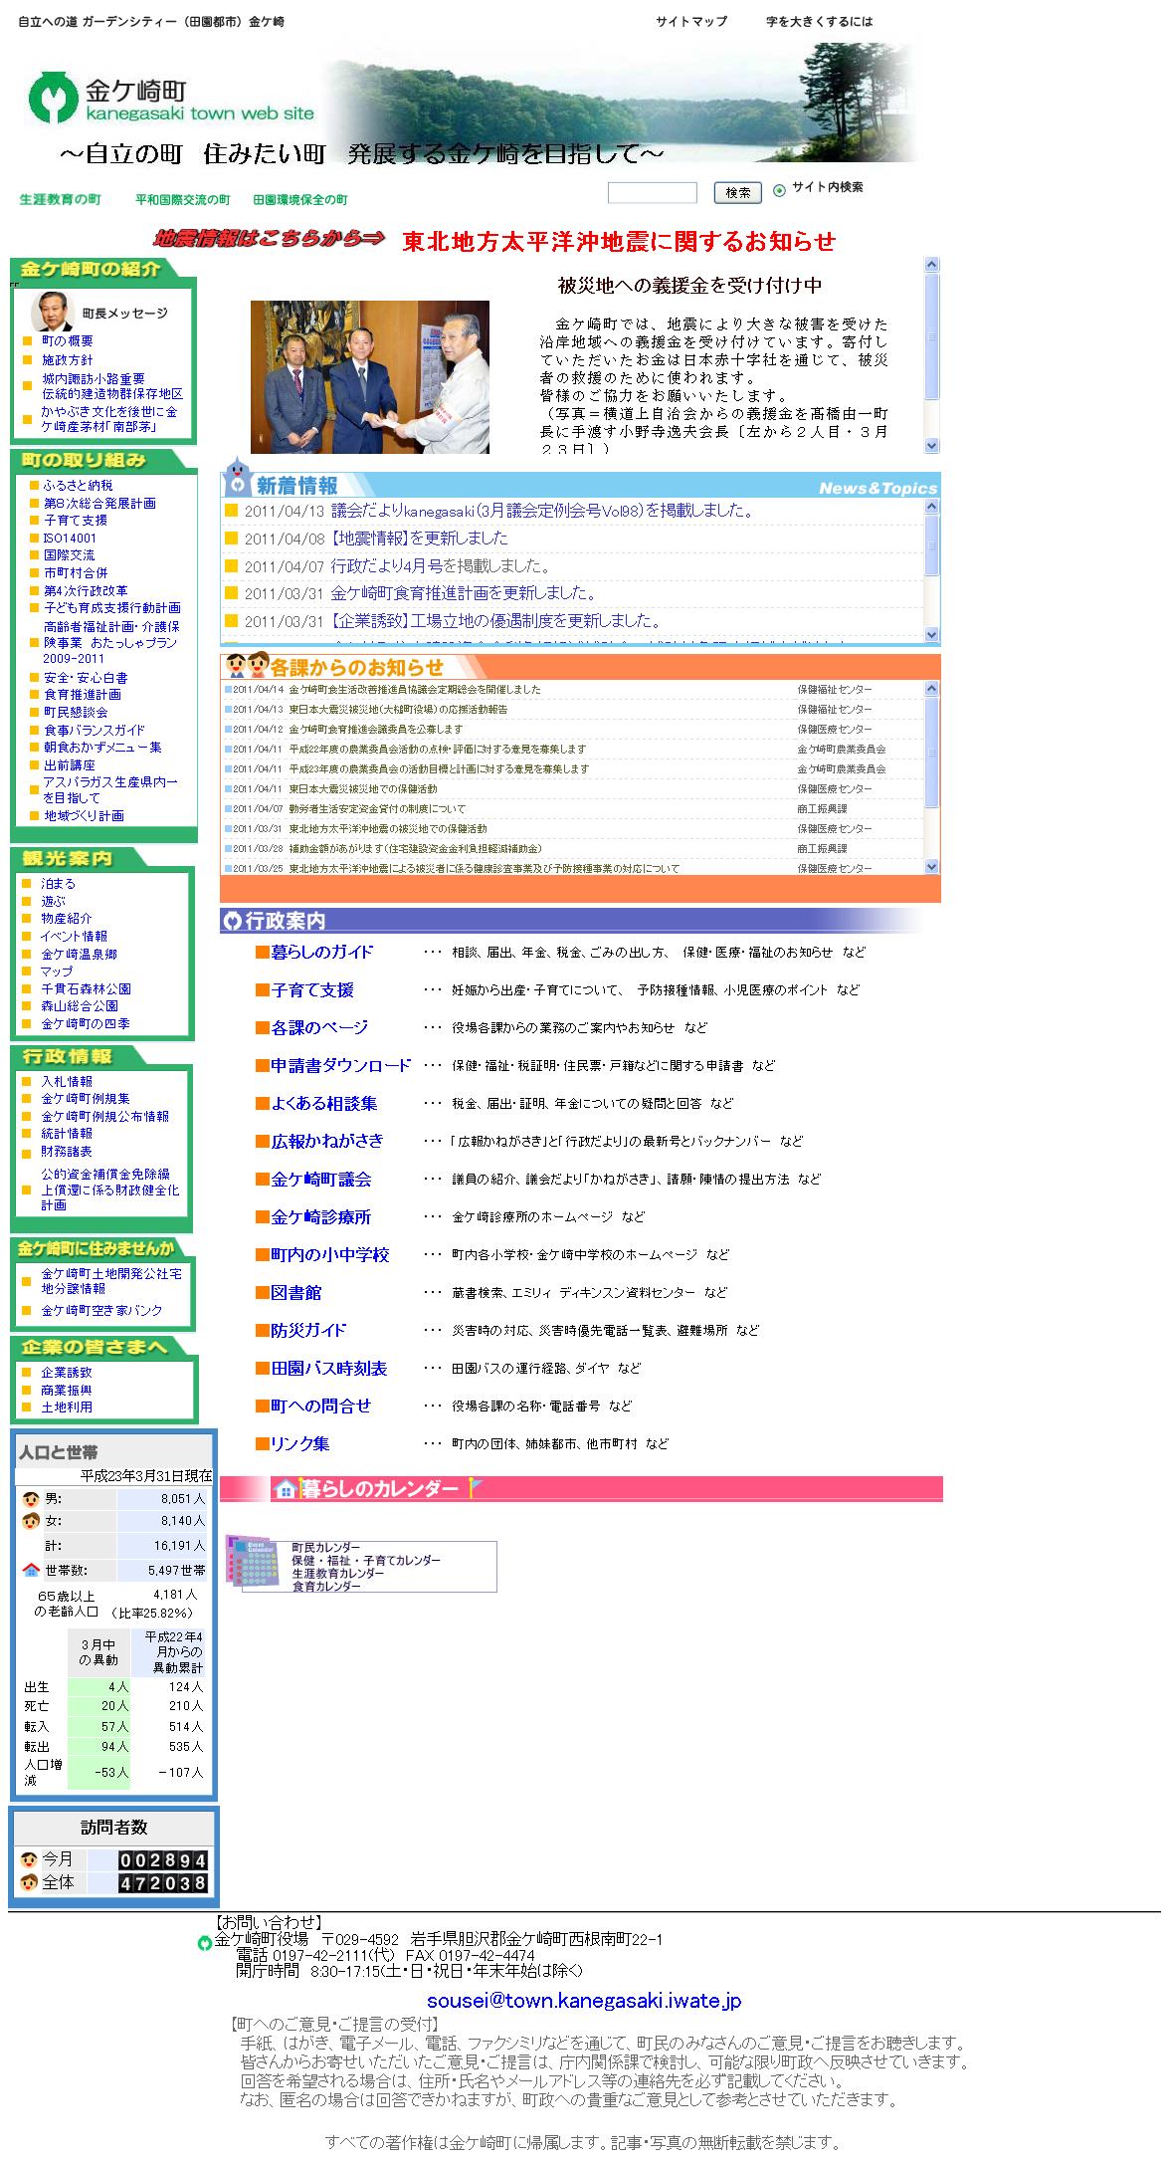Click the mascot icon beside 新着情報
The height and width of the screenshot is (2165, 1169).
click(237, 477)
